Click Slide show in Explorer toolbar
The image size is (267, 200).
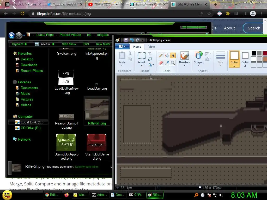pos(69,44)
